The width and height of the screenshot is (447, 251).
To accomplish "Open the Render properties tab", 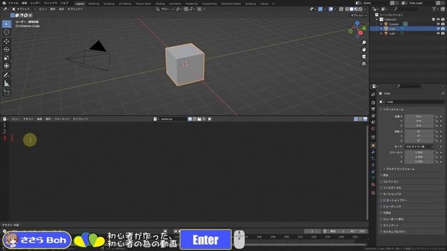I will 373,102.
